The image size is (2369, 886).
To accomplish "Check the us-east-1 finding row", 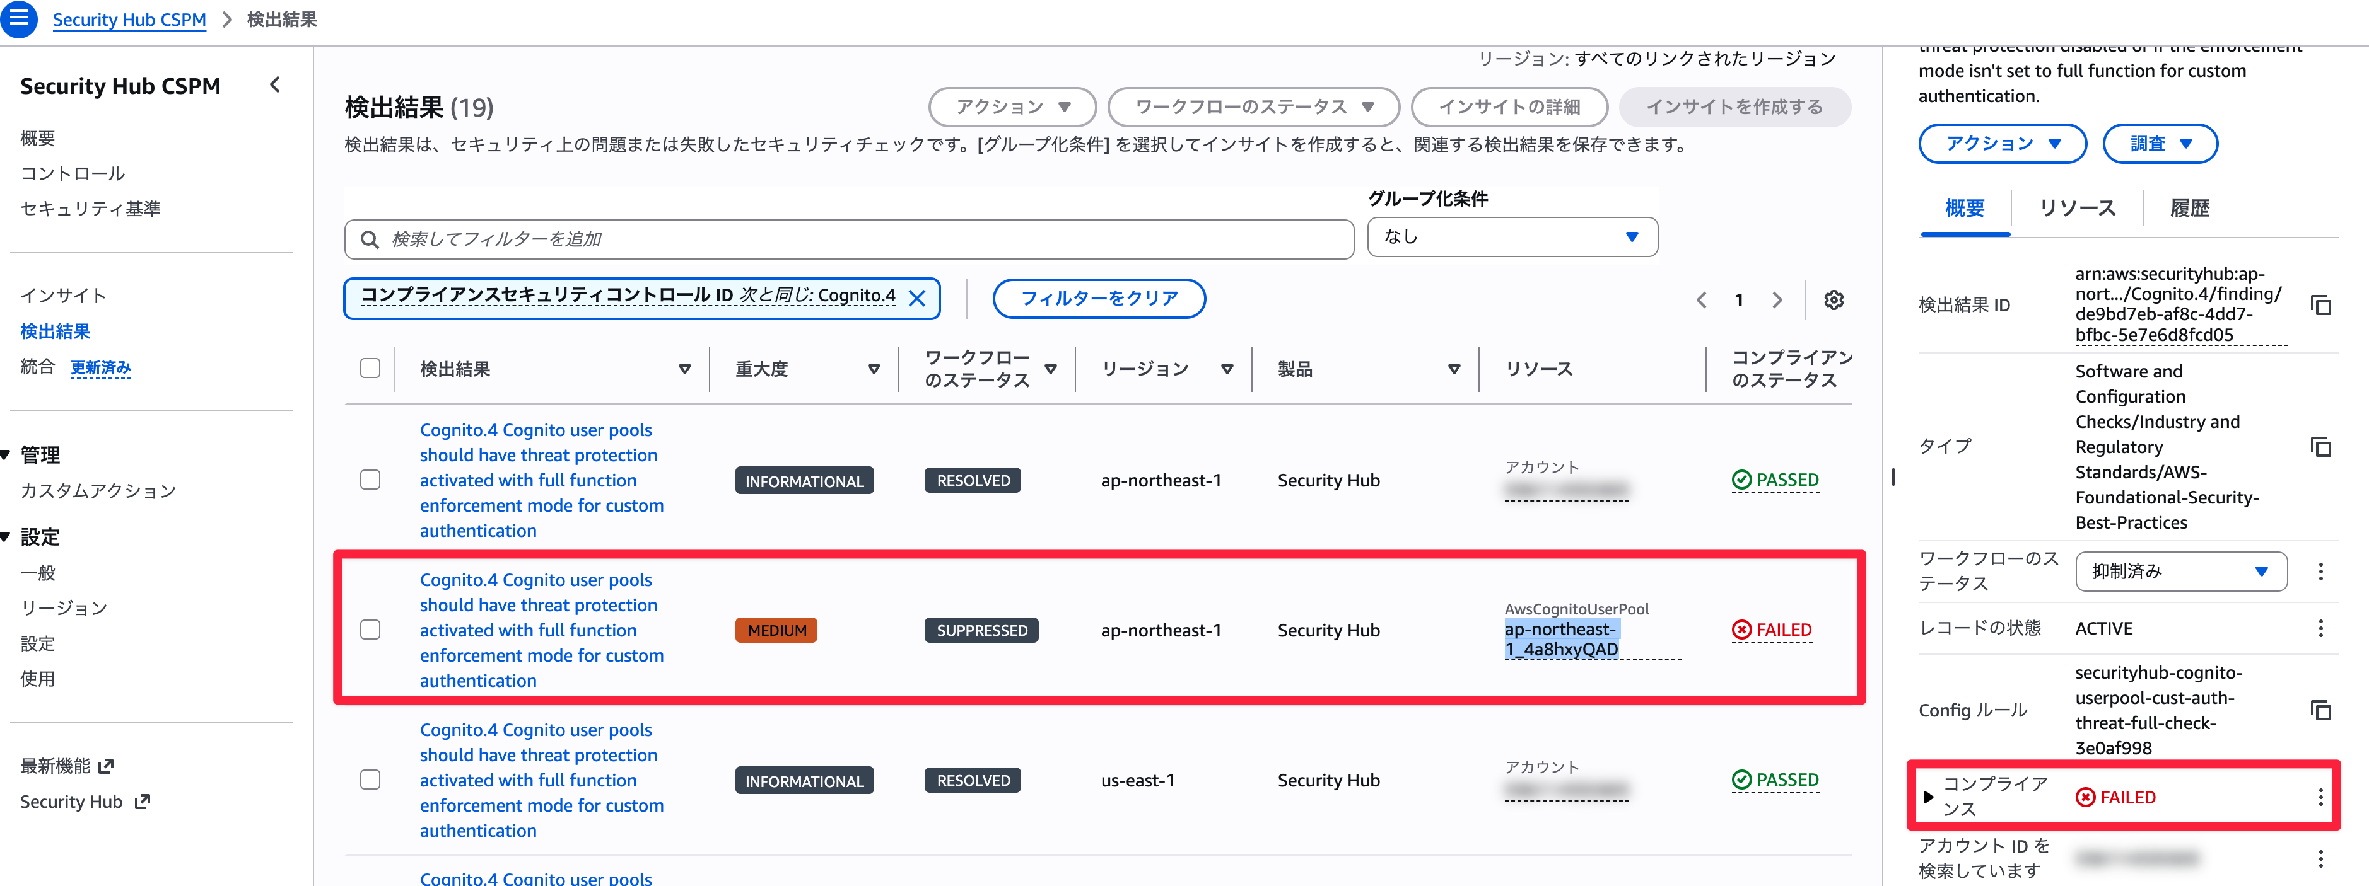I will [x=370, y=780].
